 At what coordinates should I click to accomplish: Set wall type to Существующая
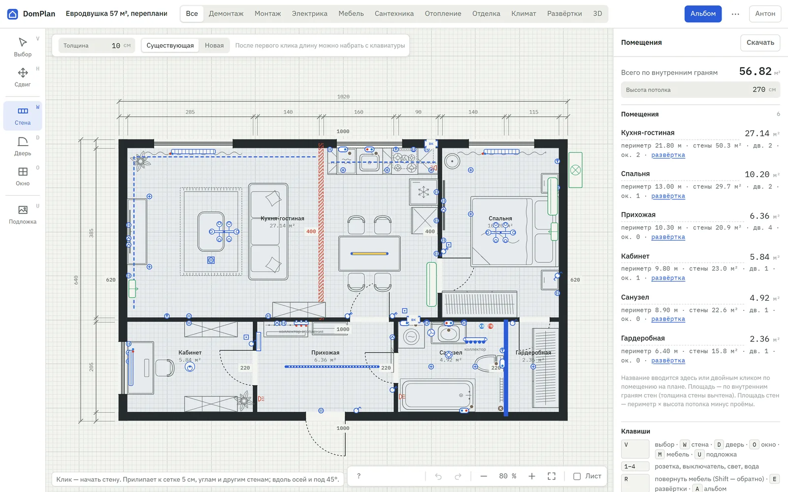pyautogui.click(x=170, y=45)
